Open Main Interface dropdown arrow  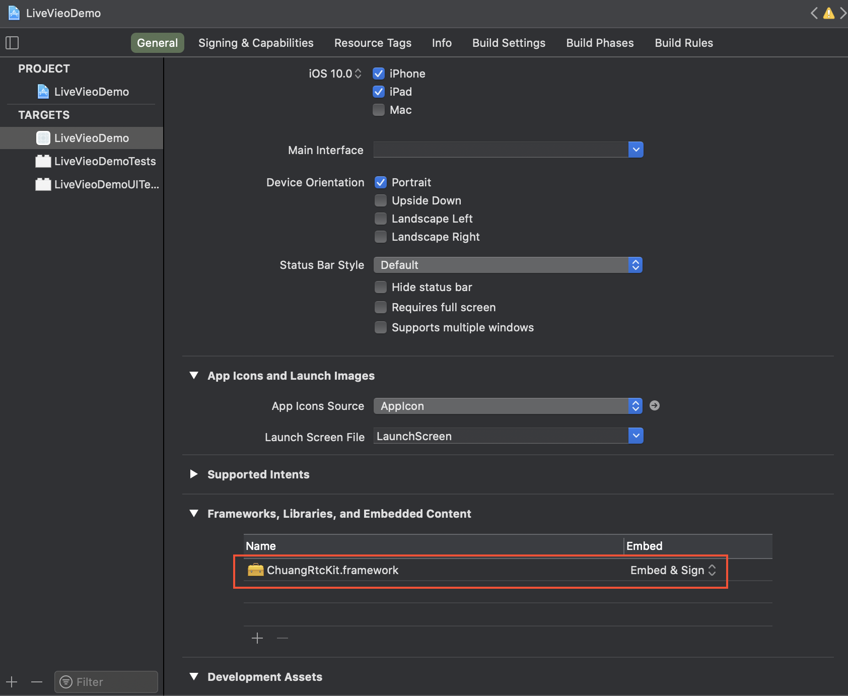click(636, 150)
